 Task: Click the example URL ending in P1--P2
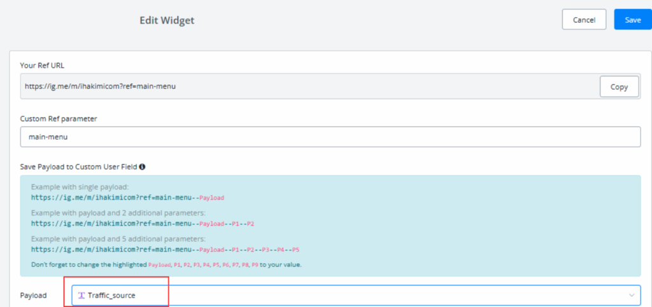[143, 224]
